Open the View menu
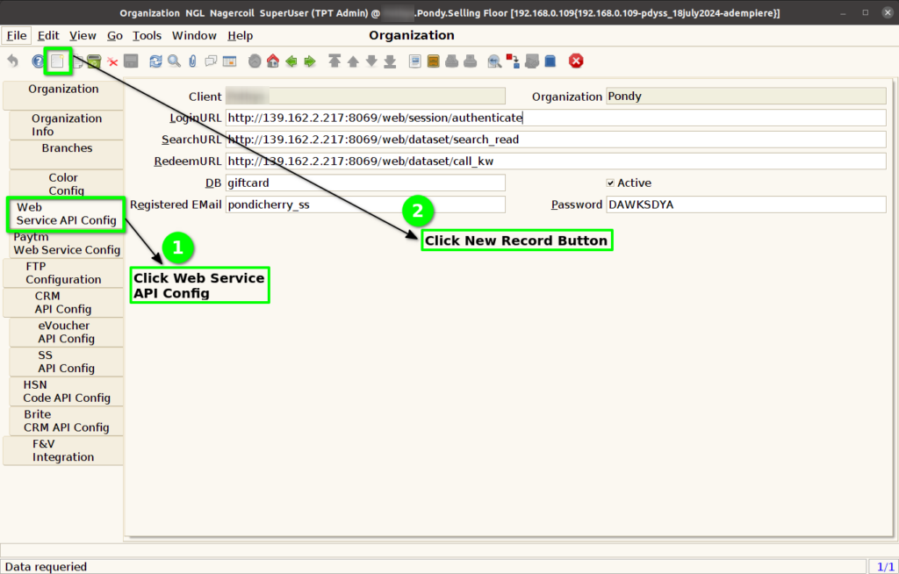This screenshot has width=899, height=574. pyautogui.click(x=83, y=36)
